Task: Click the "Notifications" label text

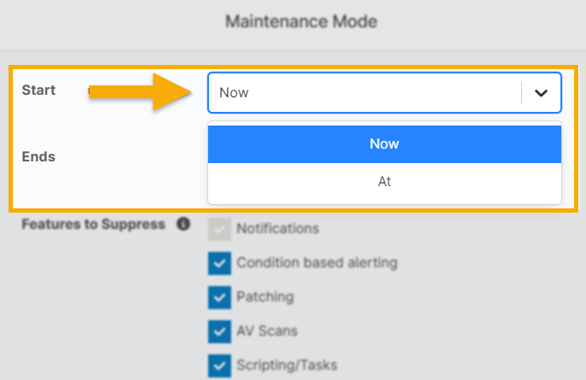Action: (277, 229)
